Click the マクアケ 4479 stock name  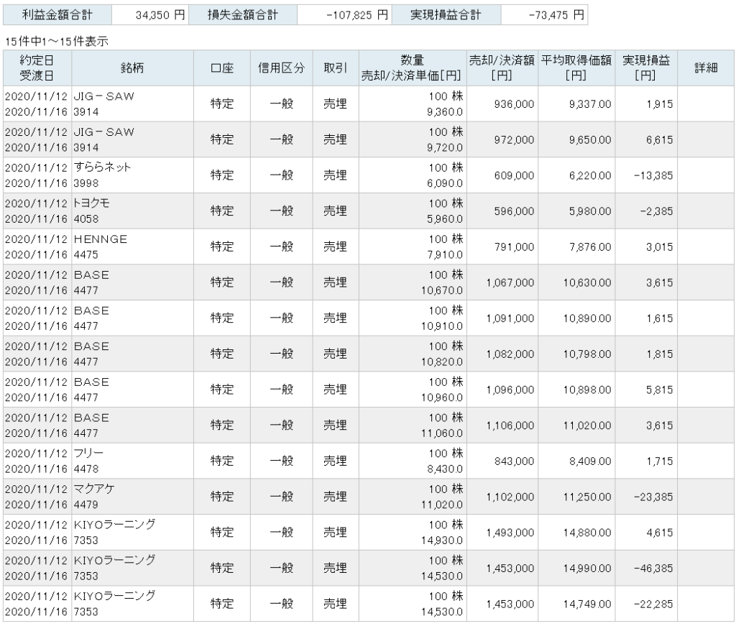(x=94, y=497)
